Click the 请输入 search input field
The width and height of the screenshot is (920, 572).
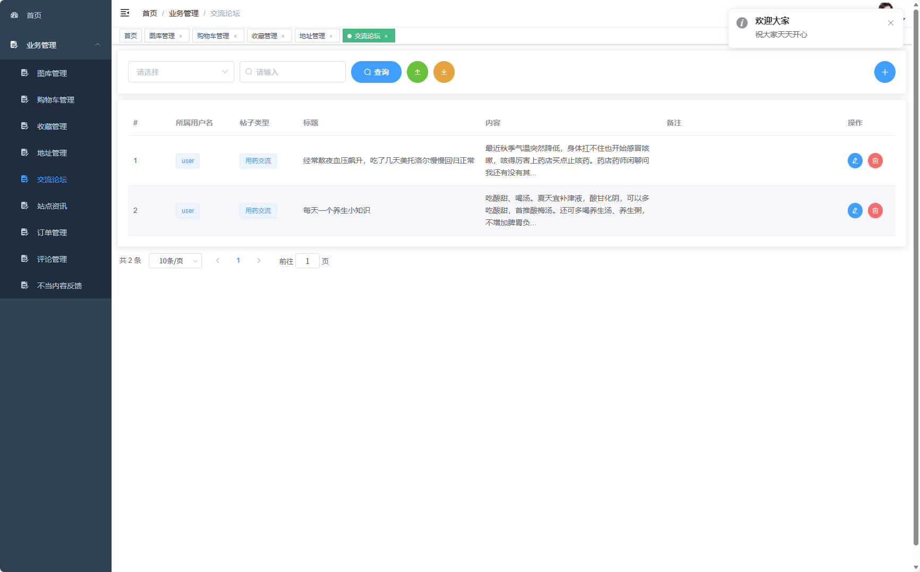(292, 72)
